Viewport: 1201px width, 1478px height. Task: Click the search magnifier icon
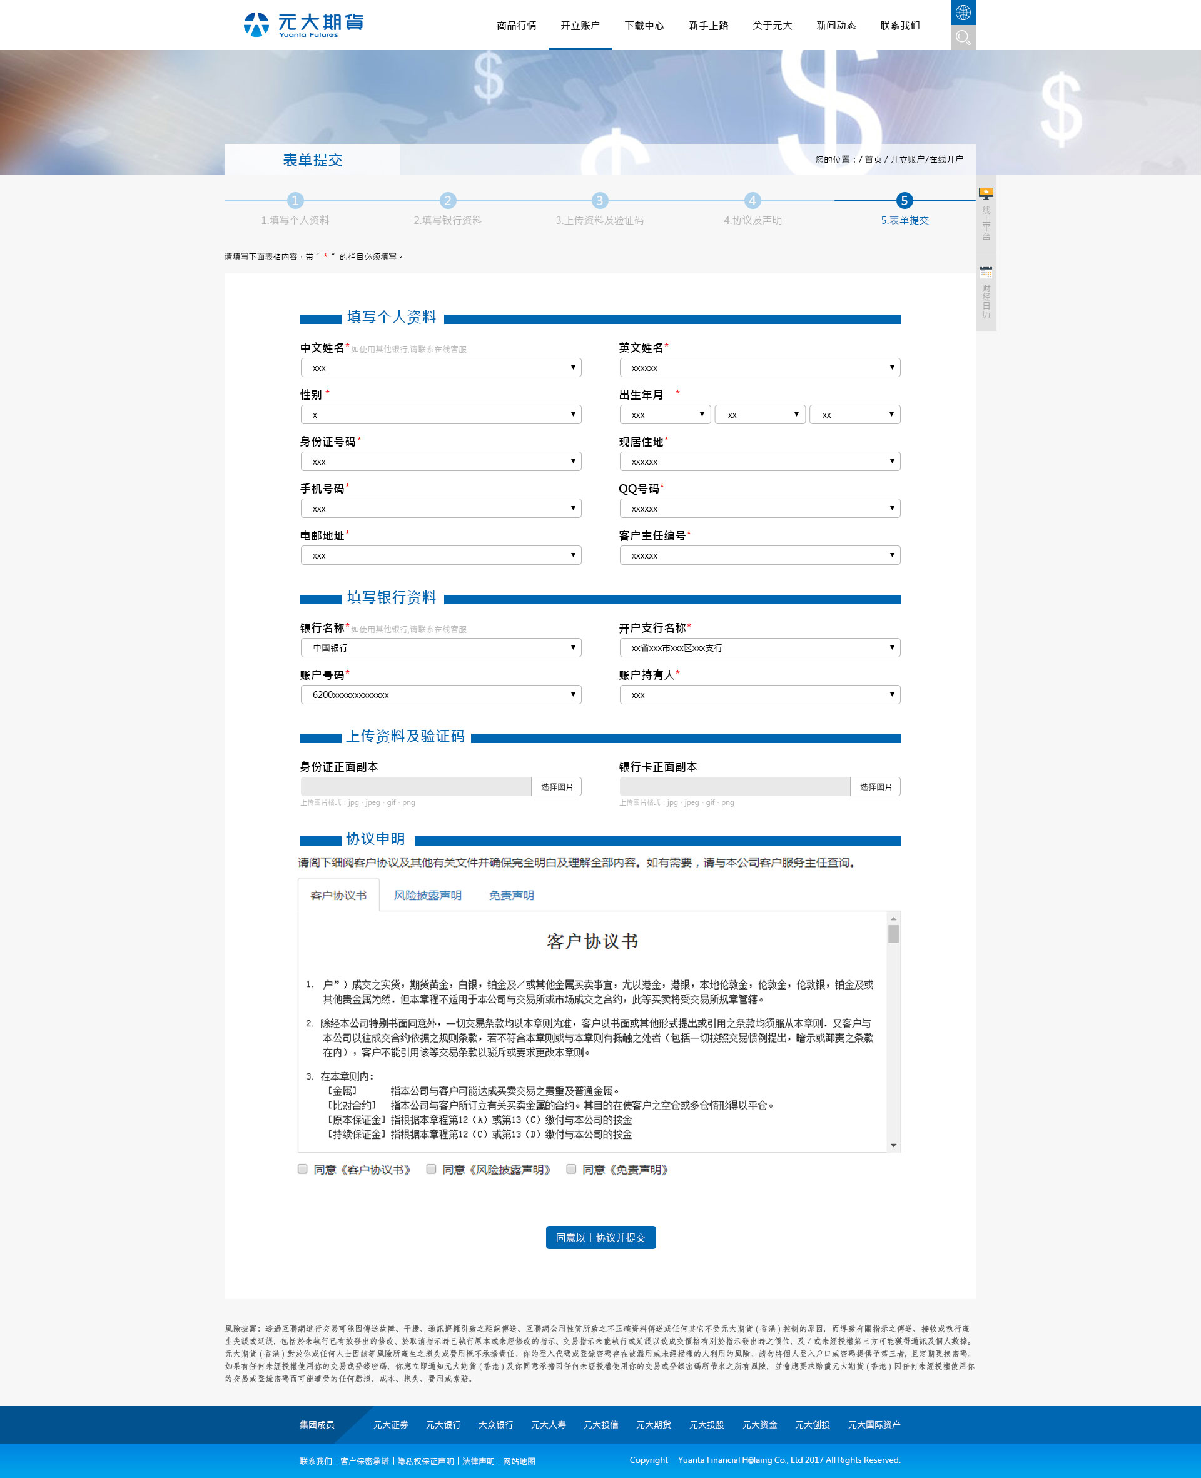pyautogui.click(x=962, y=38)
